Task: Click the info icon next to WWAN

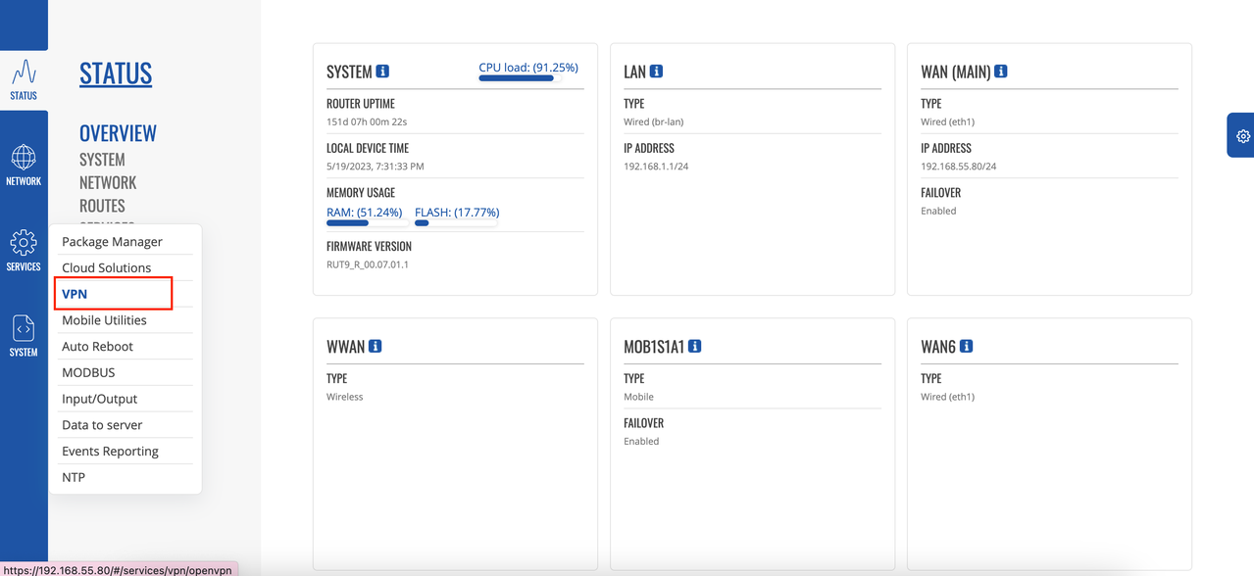Action: (376, 347)
